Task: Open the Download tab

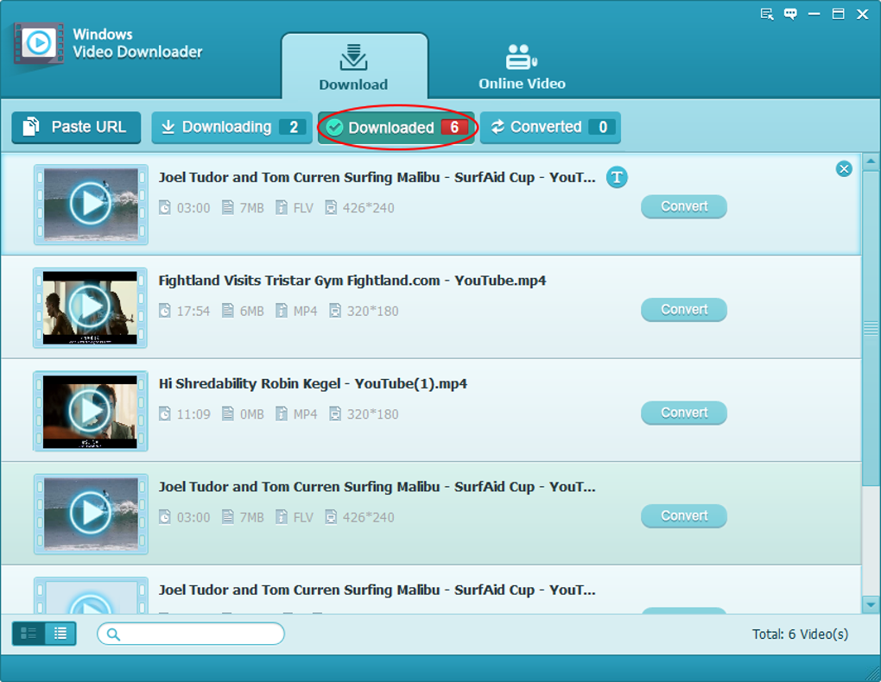Action: click(x=354, y=66)
